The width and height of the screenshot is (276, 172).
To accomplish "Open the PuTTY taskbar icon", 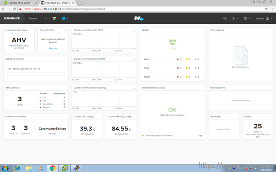I will [x=76, y=168].
